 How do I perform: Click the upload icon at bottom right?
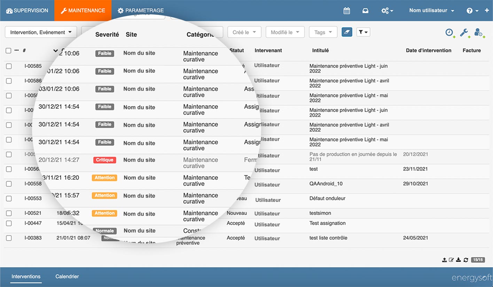pyautogui.click(x=444, y=260)
